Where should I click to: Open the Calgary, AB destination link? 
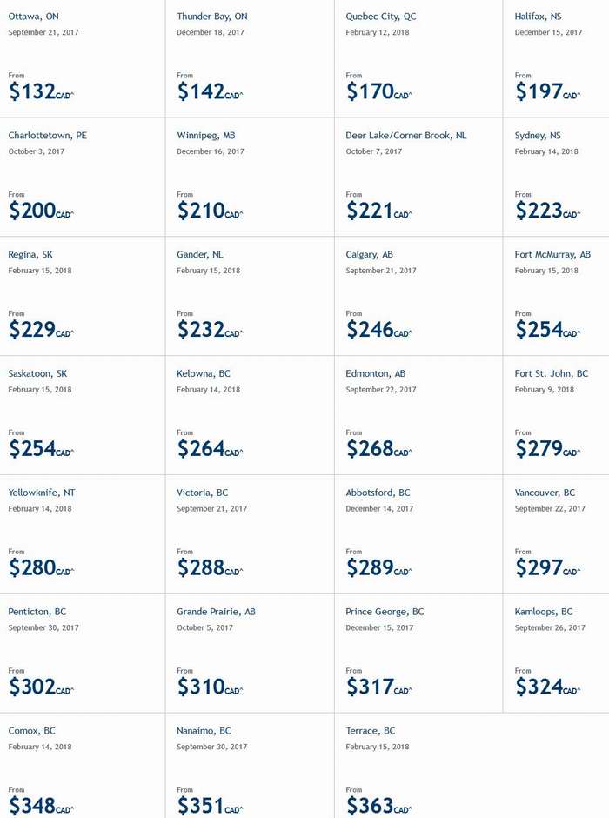(x=369, y=255)
